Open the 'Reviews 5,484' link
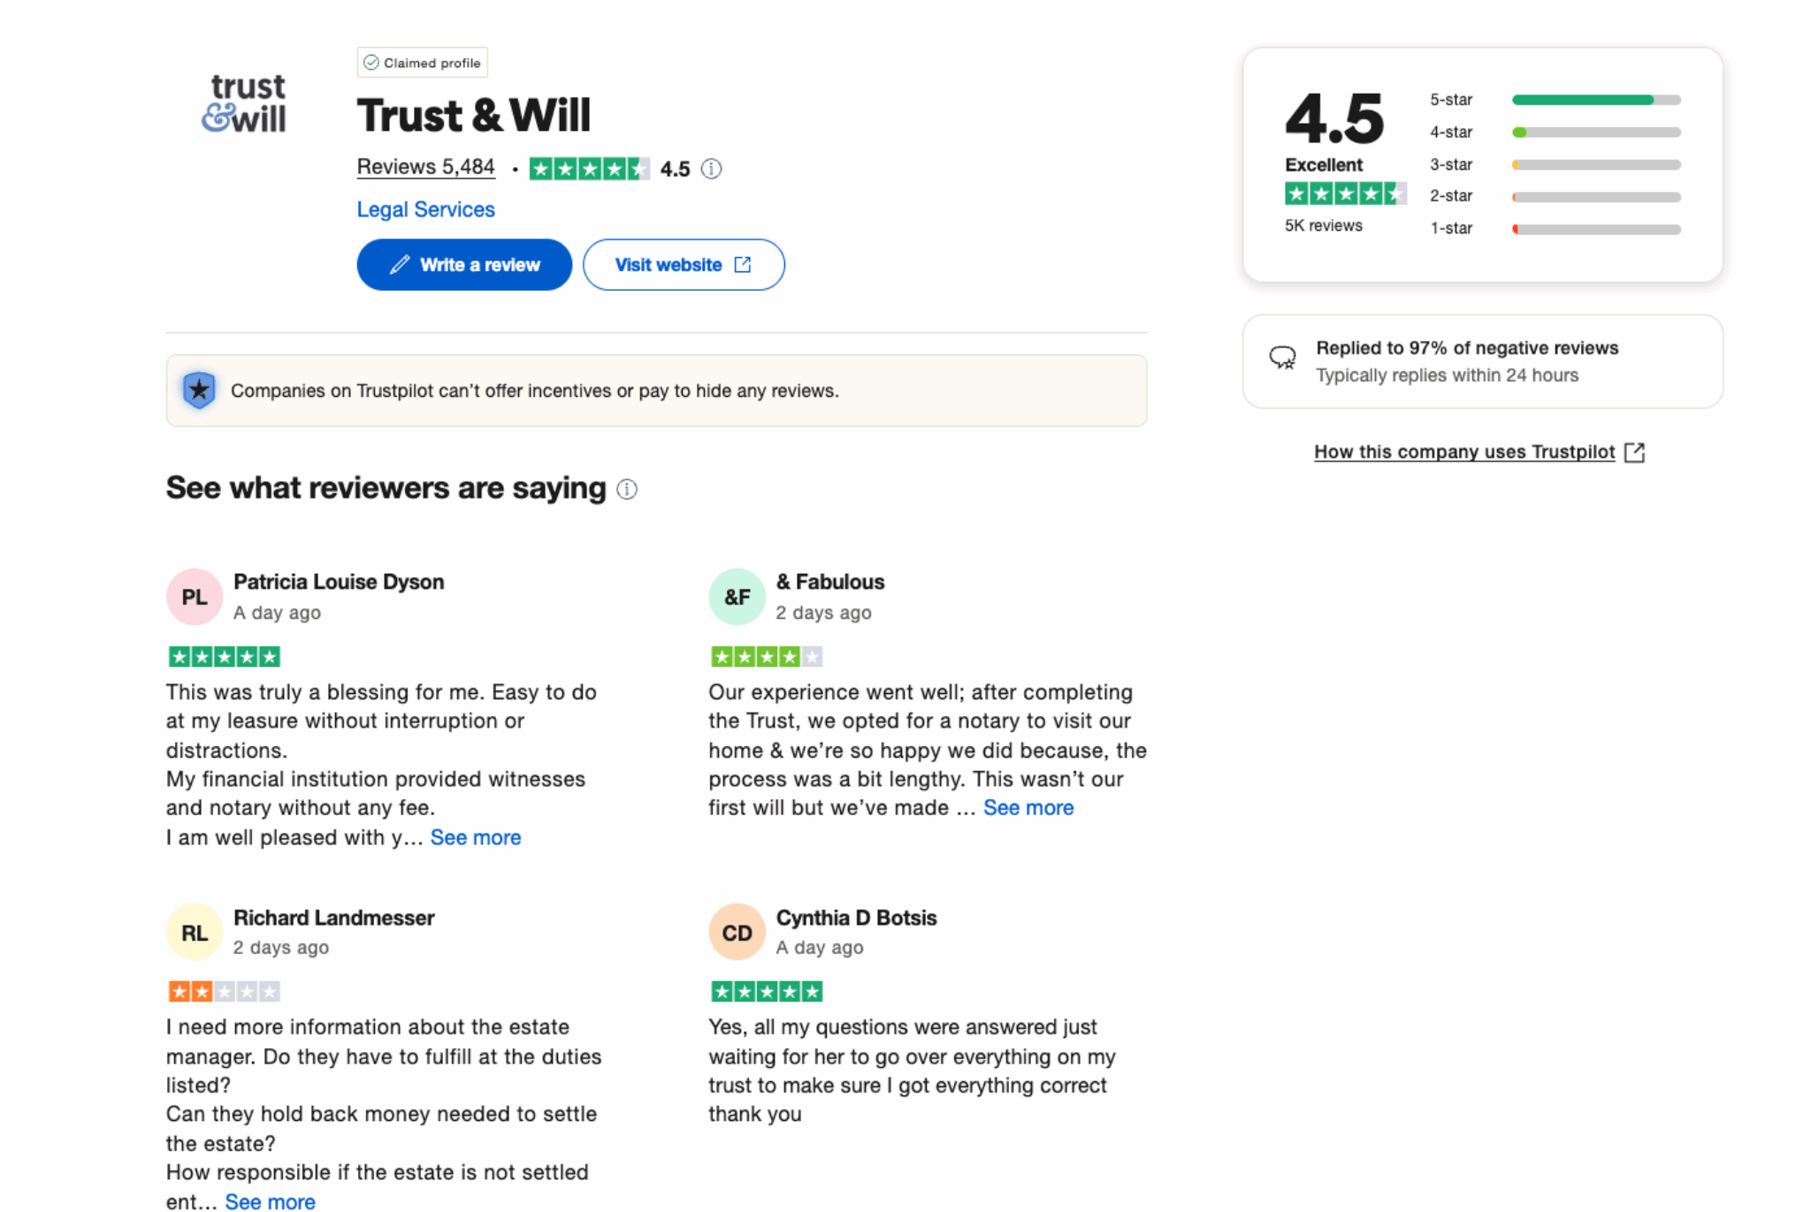The image size is (1811, 1212). (426, 166)
